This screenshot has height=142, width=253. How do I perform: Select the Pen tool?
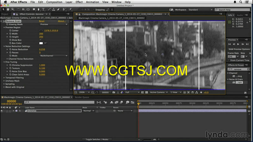39,9
